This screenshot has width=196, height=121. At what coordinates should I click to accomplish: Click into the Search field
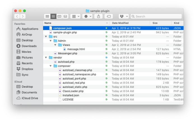[156, 16]
